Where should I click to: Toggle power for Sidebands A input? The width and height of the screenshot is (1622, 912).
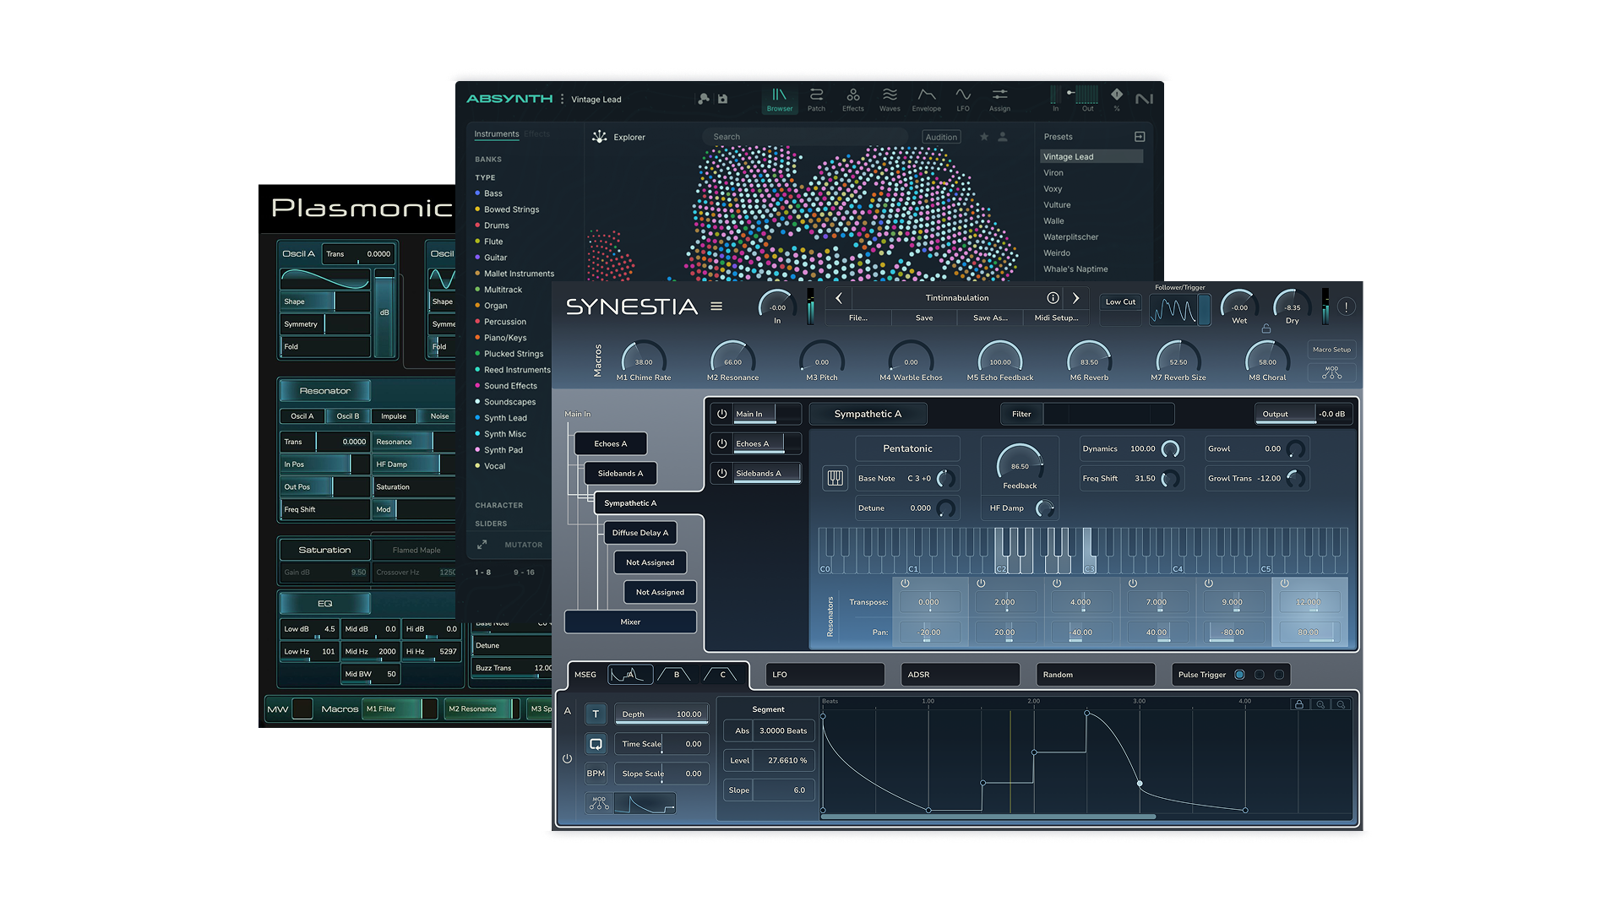721,473
